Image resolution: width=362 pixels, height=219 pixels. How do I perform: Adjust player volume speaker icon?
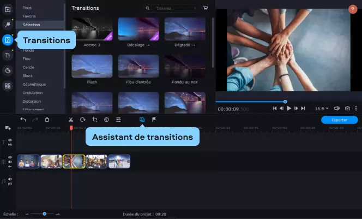pos(336,108)
